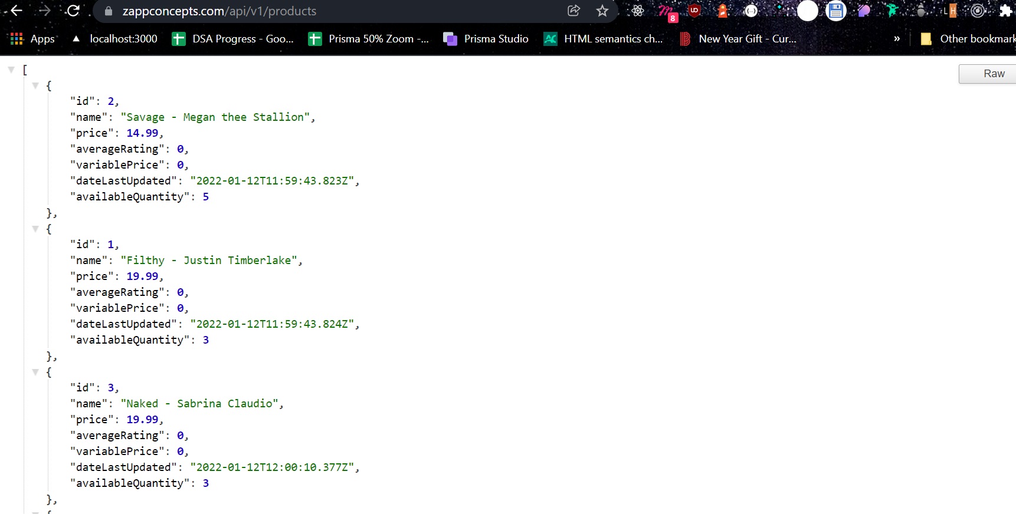Open the orange H extension
The image size is (1016, 514).
pos(951,11)
